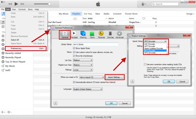Click Cancel in General Preferences
Screen dimensions: 196x119
(x=125, y=103)
